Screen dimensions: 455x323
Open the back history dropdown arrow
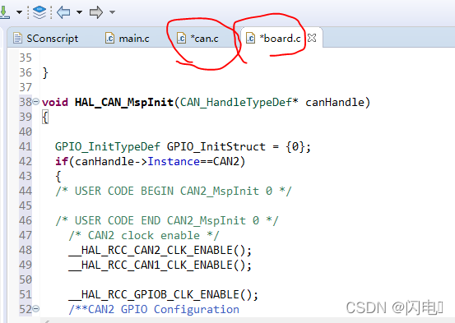(x=79, y=12)
